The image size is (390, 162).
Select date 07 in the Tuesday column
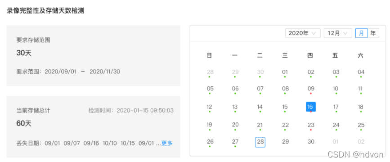(x=260, y=89)
